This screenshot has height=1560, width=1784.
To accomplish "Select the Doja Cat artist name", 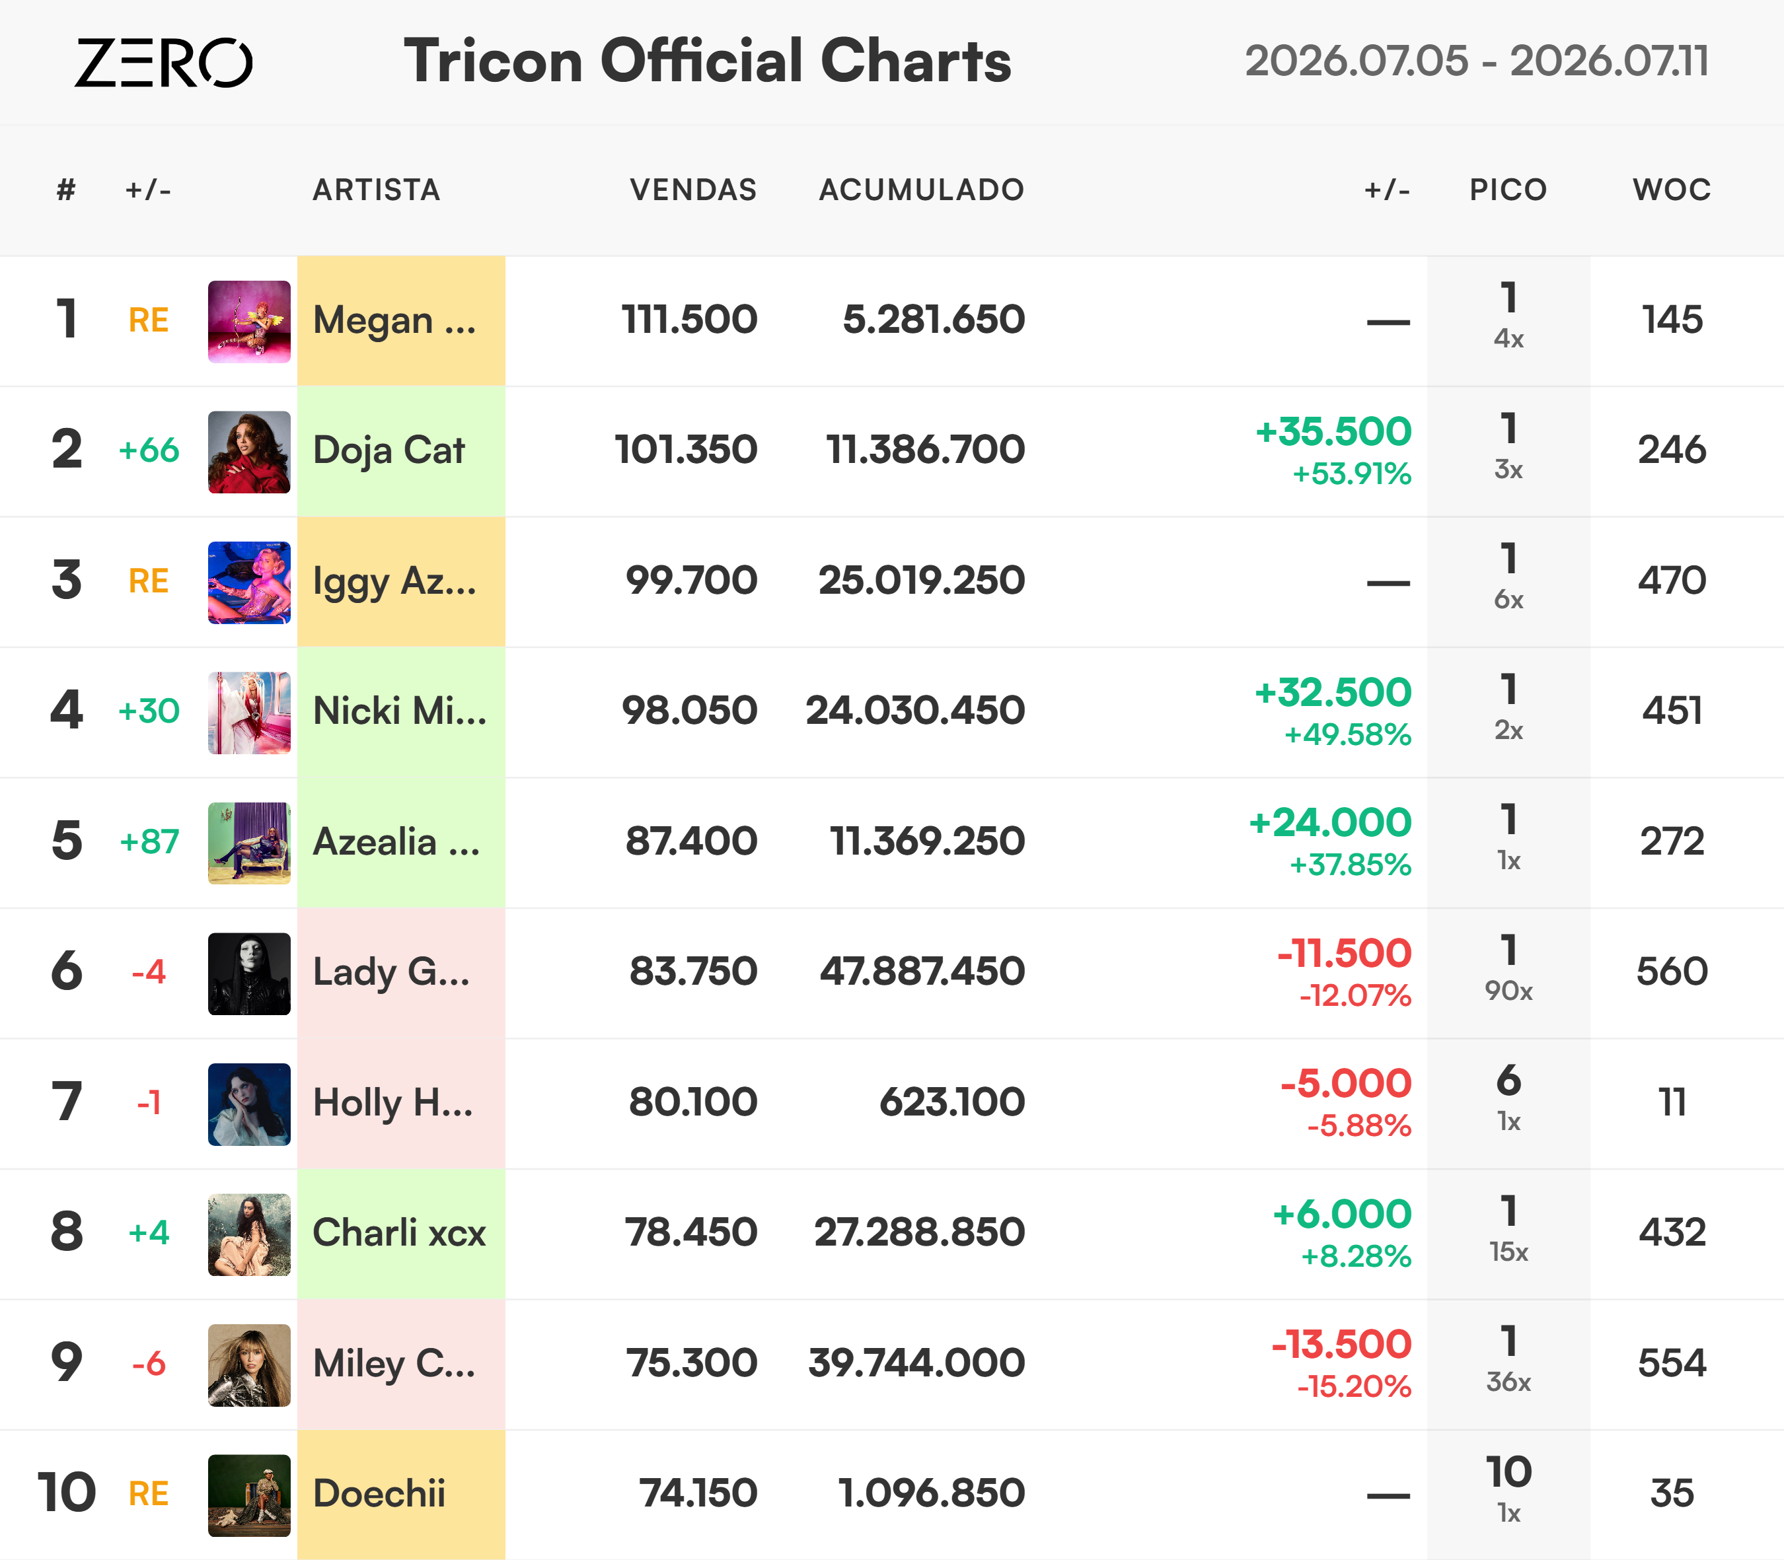I will [x=389, y=451].
